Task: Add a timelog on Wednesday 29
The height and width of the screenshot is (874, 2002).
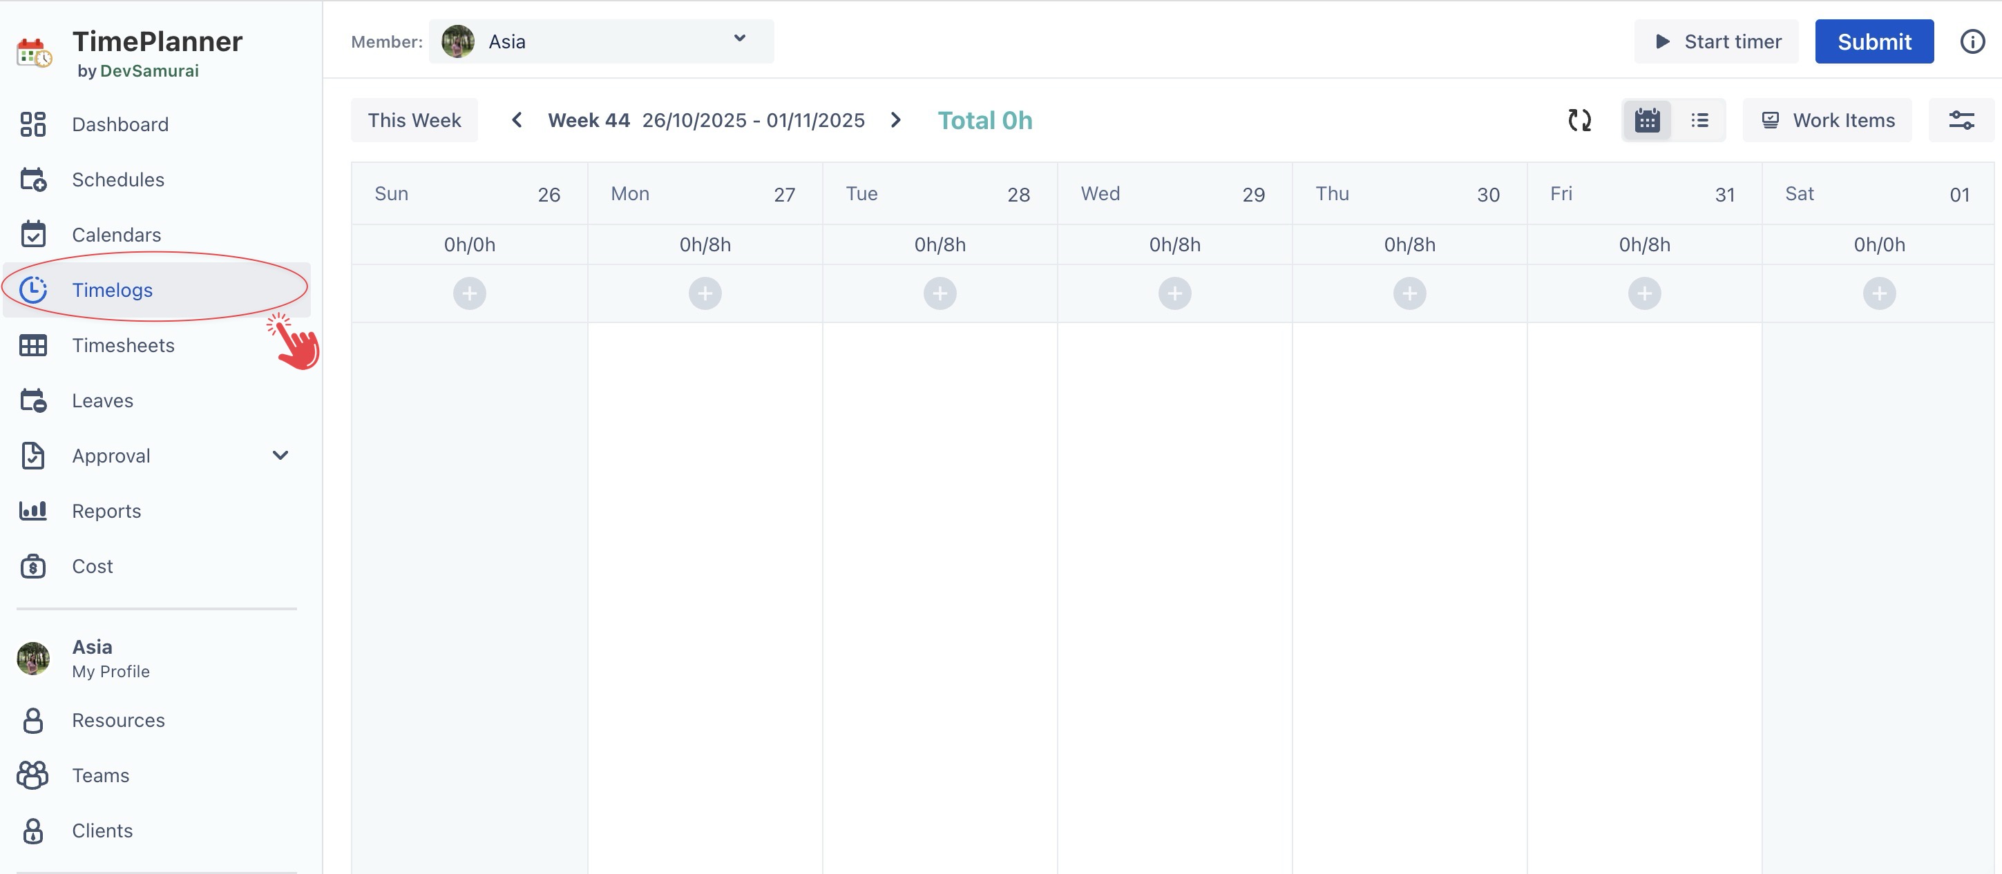Action: click(1174, 293)
